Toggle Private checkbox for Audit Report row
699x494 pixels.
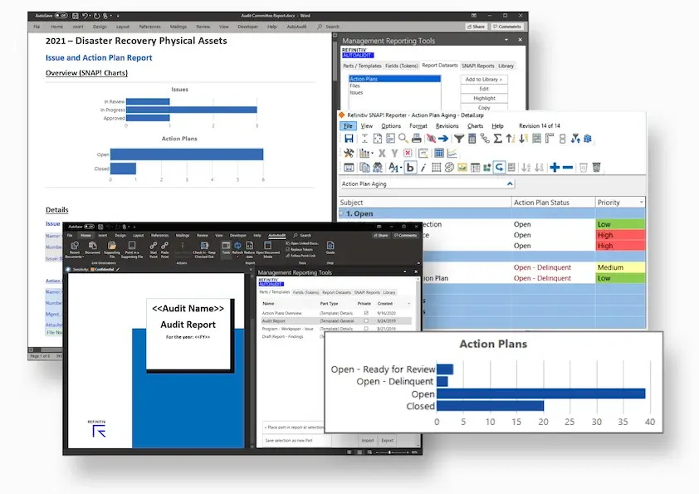tap(366, 320)
